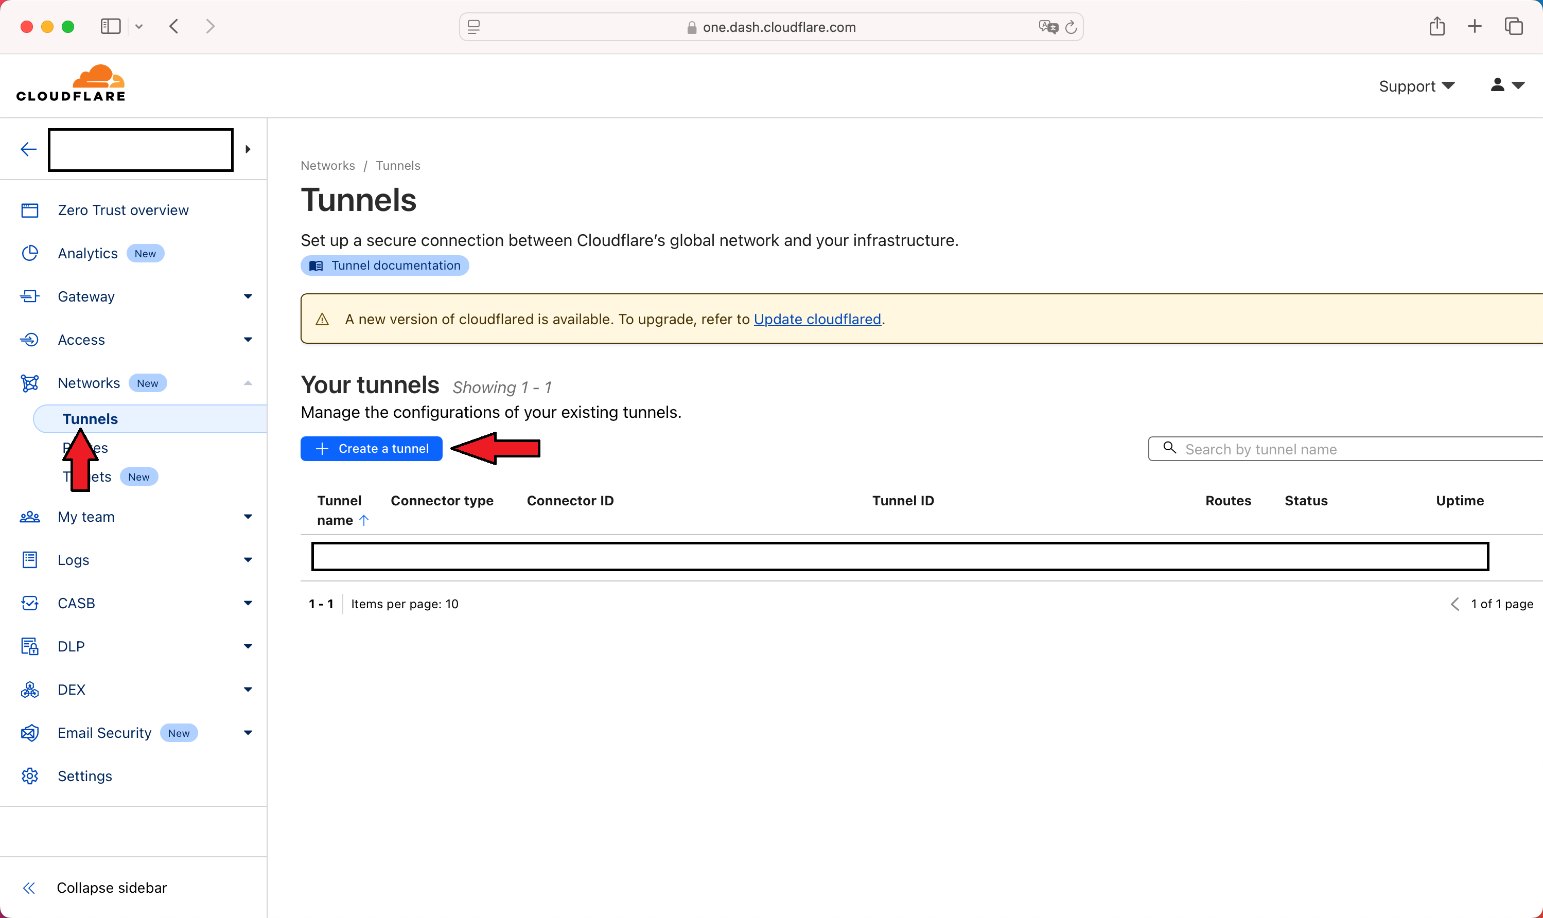The width and height of the screenshot is (1543, 918).
Task: Collapse the Networks sidebar section
Action: (x=248, y=383)
